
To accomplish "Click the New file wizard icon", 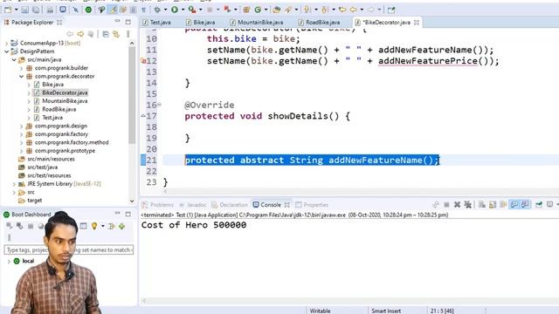I will (x=8, y=10).
